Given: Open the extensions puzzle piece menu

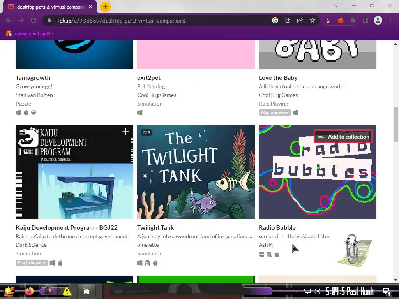Looking at the screenshot, I should 353,20.
